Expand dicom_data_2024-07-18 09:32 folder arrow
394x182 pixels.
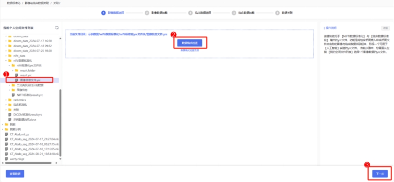6,46
